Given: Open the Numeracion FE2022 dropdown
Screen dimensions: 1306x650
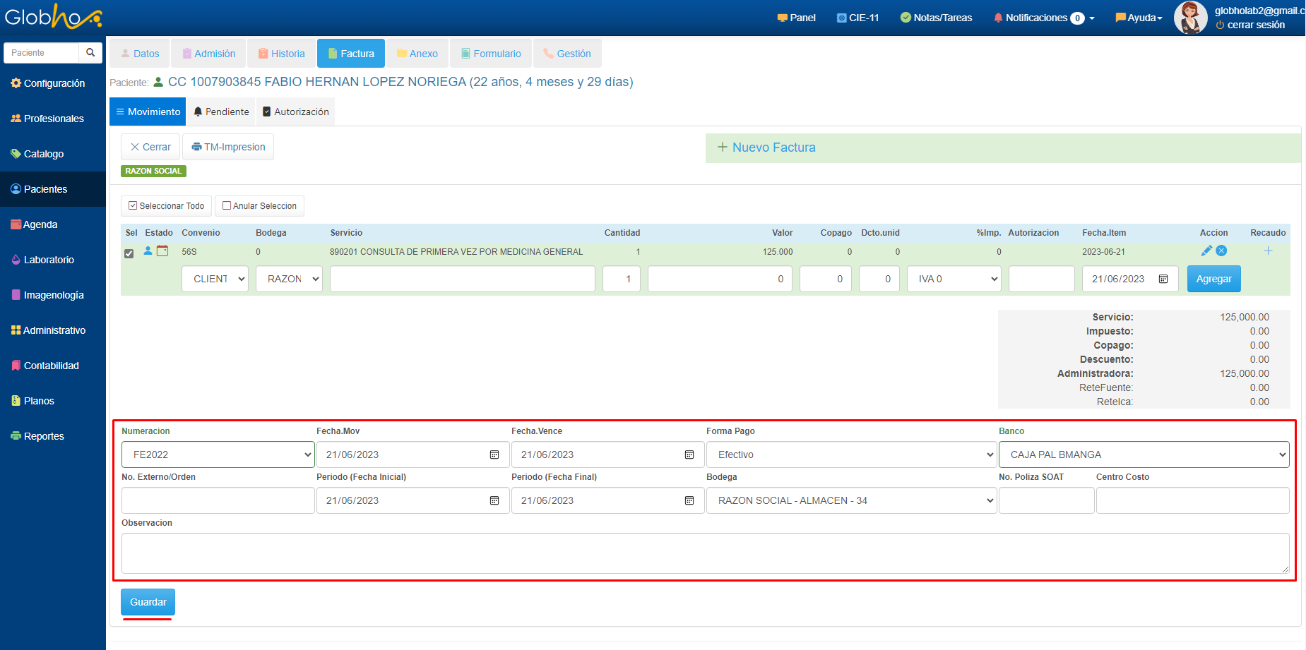Looking at the screenshot, I should pyautogui.click(x=218, y=455).
